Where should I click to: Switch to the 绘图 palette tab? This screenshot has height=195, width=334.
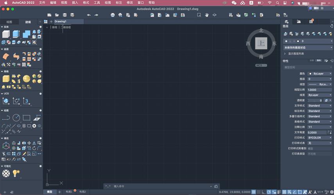coord(9,22)
